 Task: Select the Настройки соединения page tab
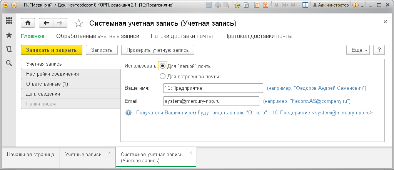[71, 74]
